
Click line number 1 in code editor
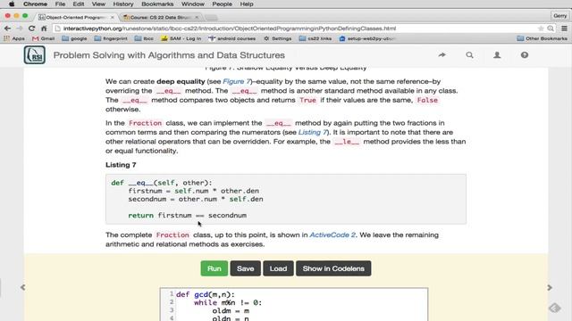171,293
